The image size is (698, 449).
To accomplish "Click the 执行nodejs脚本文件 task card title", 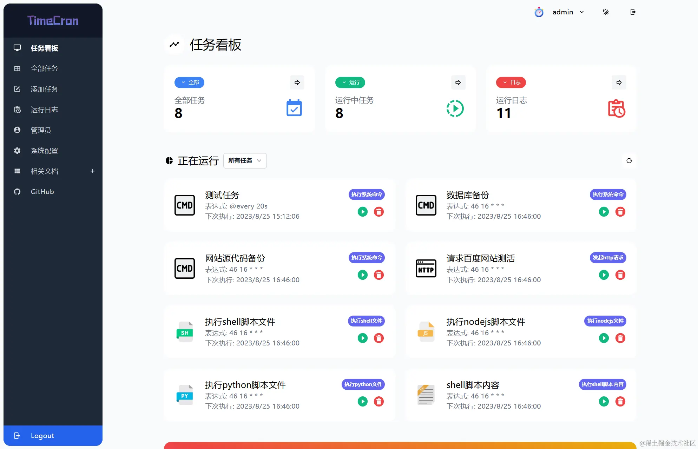I will click(485, 322).
